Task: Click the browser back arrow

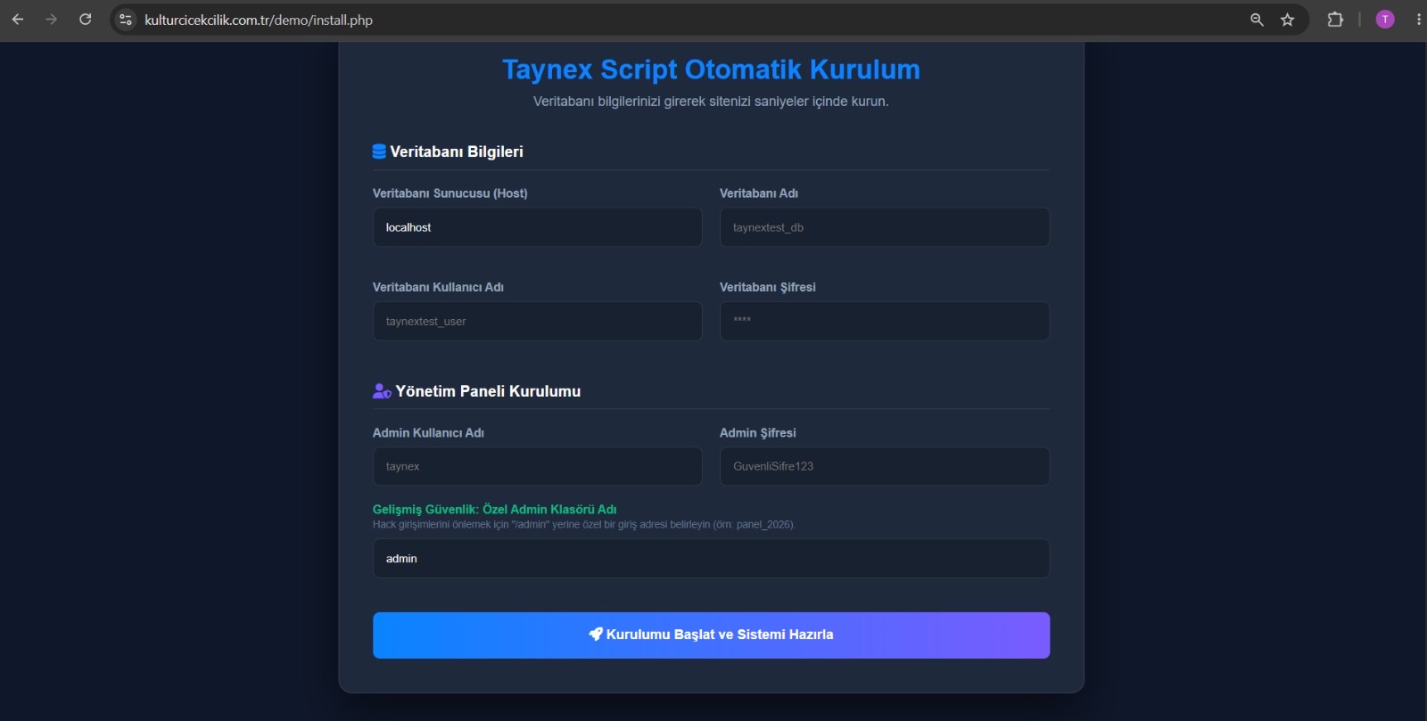Action: tap(18, 20)
